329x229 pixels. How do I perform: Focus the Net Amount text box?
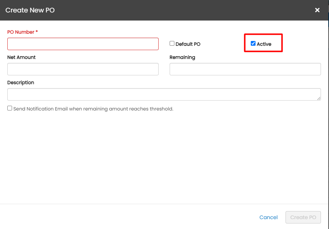[83, 69]
